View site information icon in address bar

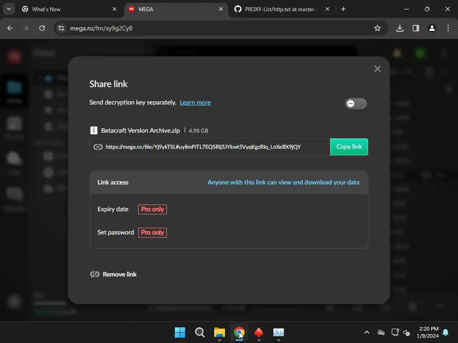coord(61,28)
